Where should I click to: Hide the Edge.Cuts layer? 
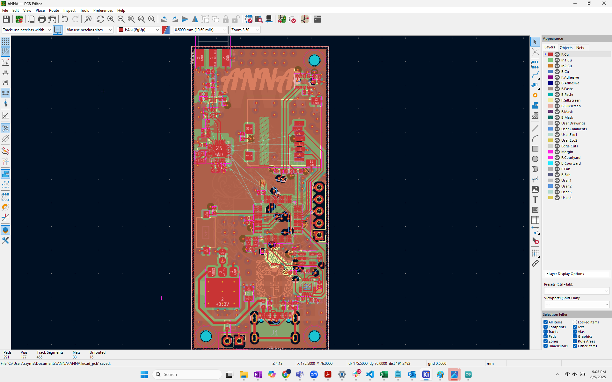[557, 146]
